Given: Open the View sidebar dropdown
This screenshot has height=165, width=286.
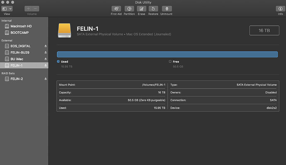Looking at the screenshot, I should coord(11,9).
